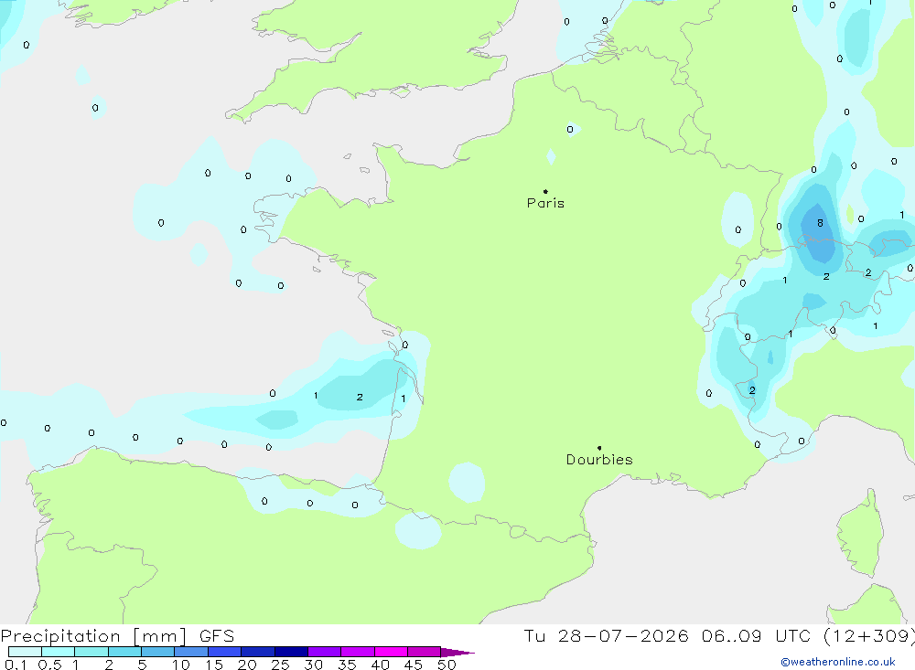
Task: Pick the 2–5 mm legend color swatch
Action: click(124, 652)
